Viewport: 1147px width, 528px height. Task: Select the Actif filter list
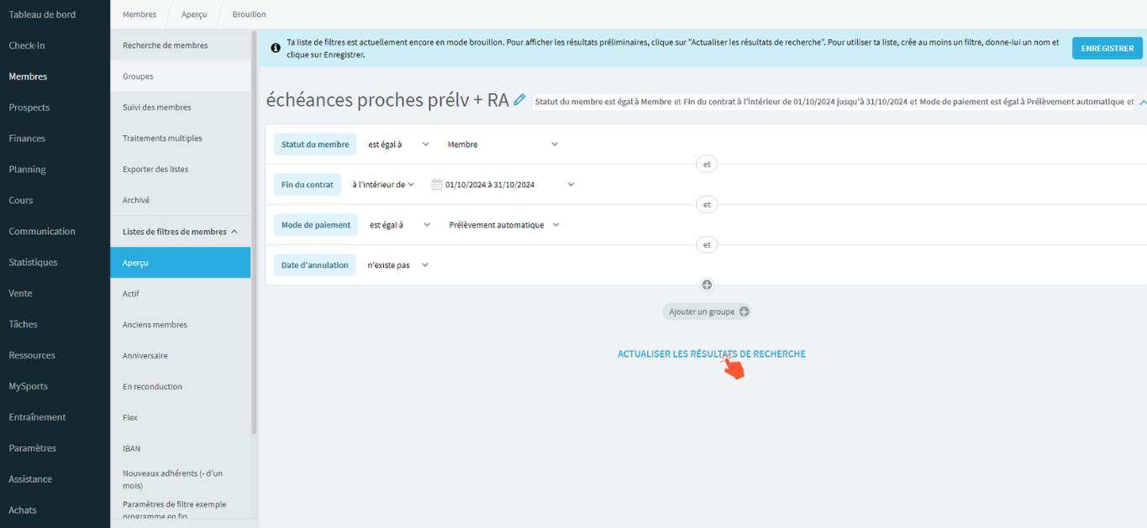180,294
